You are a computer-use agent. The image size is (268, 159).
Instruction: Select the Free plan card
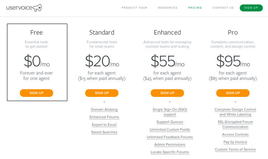37,62
